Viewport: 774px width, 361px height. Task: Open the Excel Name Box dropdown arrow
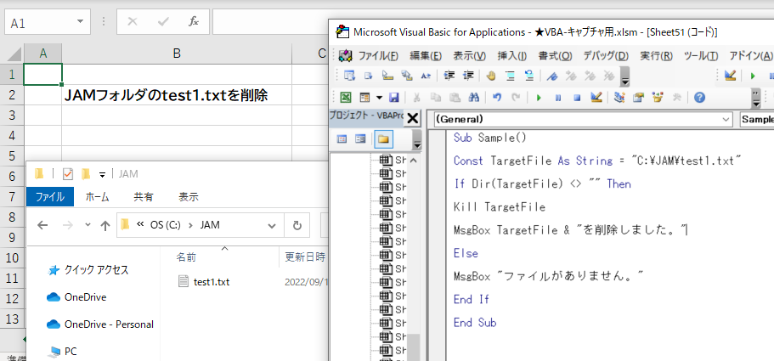point(80,21)
